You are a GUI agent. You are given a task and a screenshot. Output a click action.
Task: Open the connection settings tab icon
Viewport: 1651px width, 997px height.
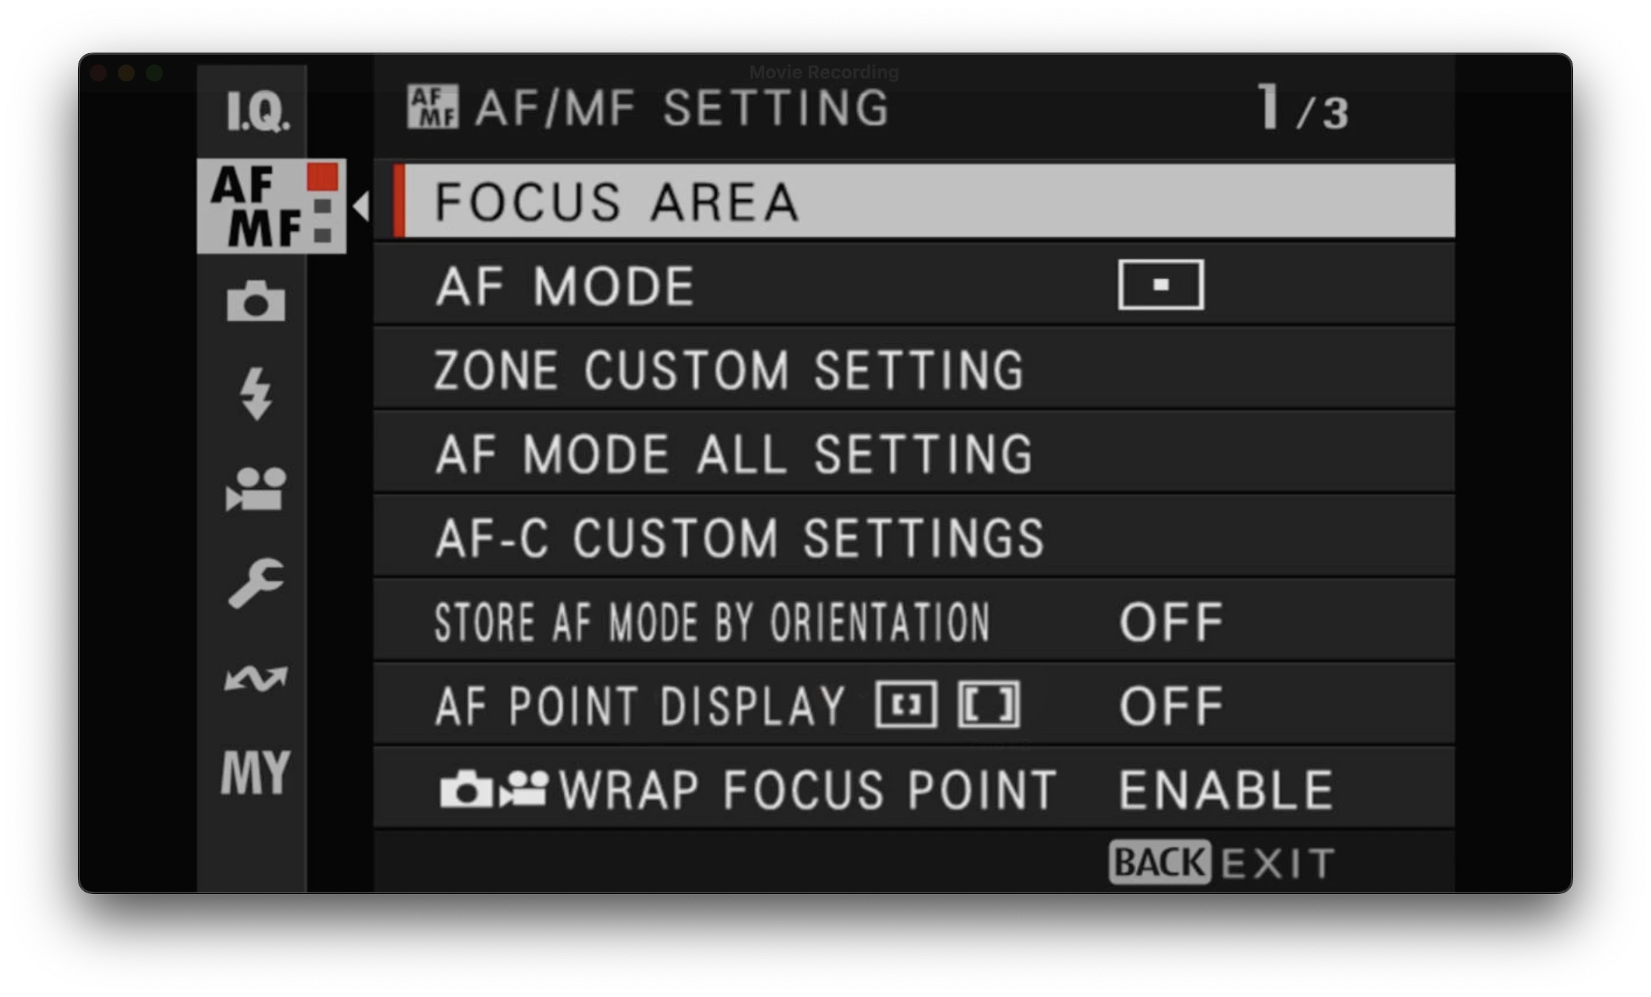[x=257, y=677]
